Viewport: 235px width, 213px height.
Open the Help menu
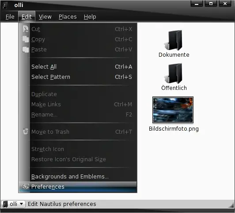click(x=90, y=17)
